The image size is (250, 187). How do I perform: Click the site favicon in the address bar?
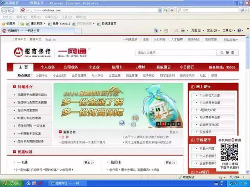click(23, 10)
